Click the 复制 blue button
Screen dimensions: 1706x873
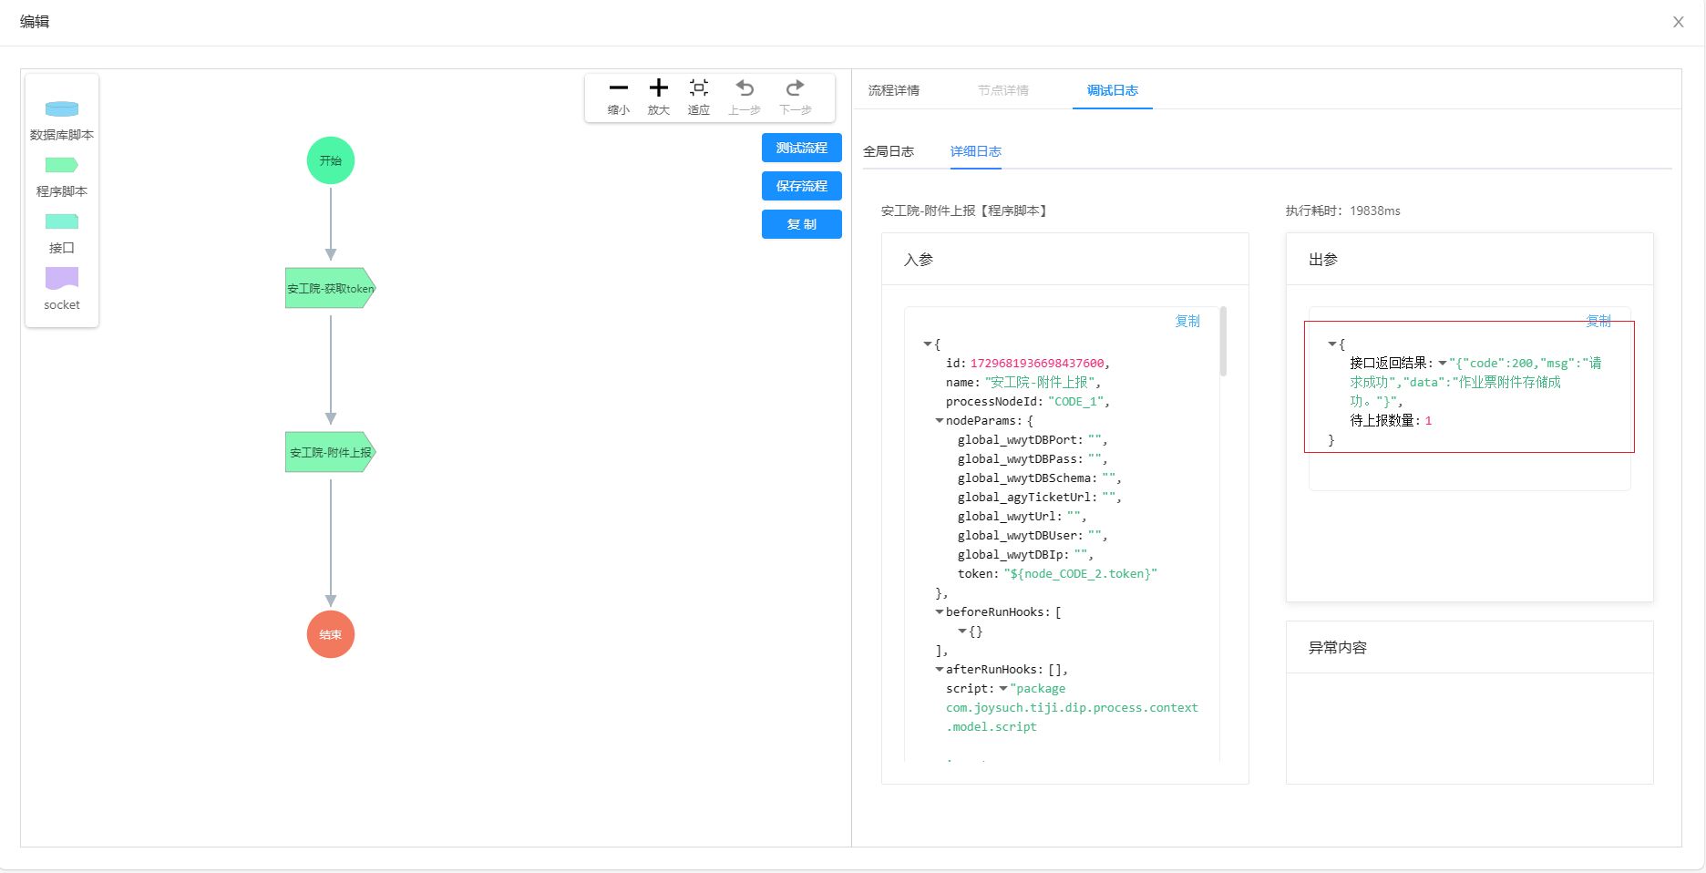point(802,224)
